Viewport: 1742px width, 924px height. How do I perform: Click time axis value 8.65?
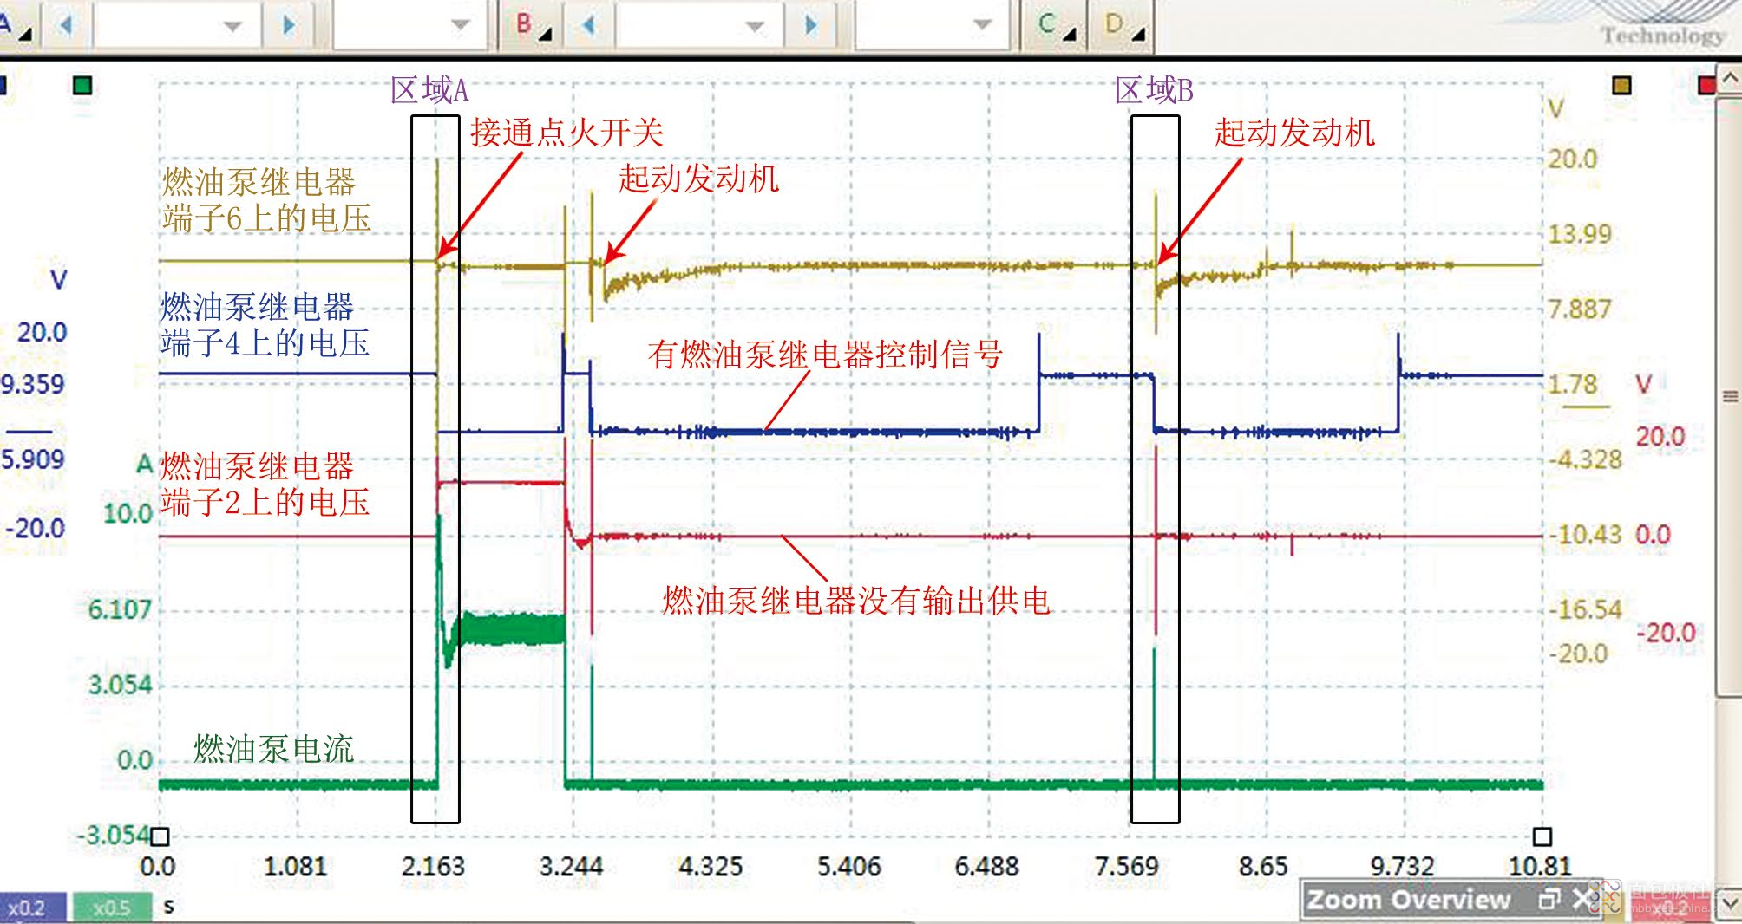pos(1263,866)
